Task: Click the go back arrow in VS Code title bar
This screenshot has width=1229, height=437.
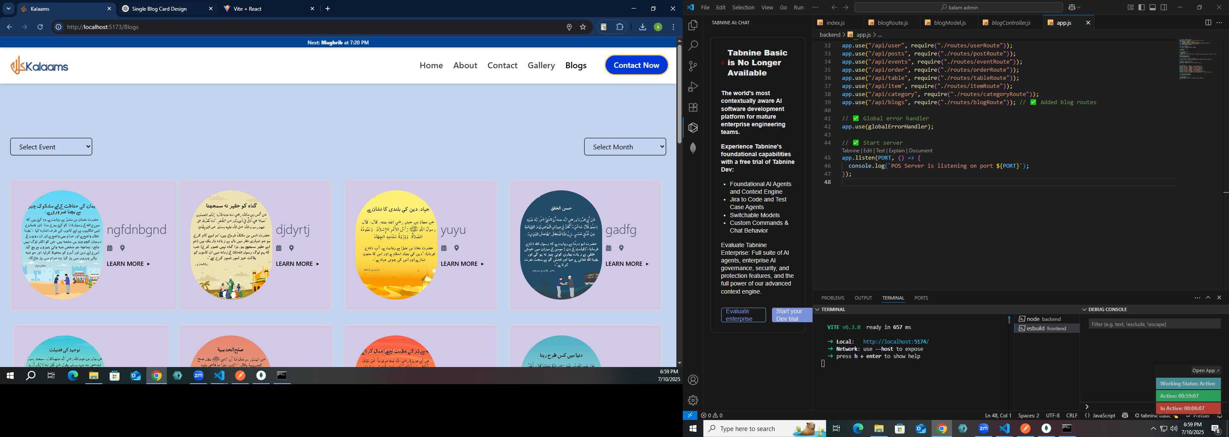Action: coord(834,7)
